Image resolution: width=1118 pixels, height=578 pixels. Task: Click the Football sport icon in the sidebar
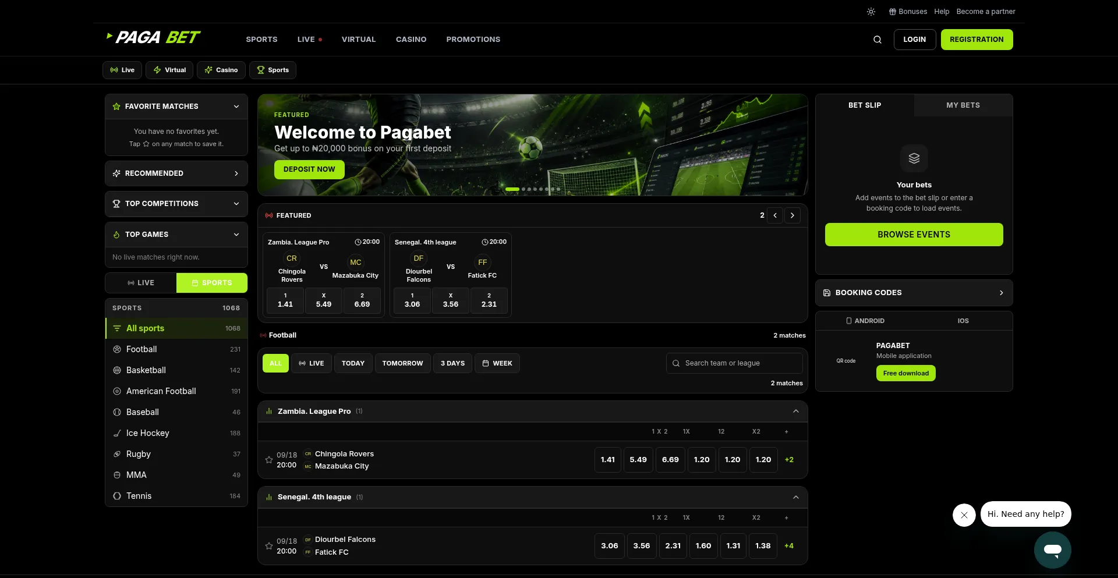tap(117, 349)
